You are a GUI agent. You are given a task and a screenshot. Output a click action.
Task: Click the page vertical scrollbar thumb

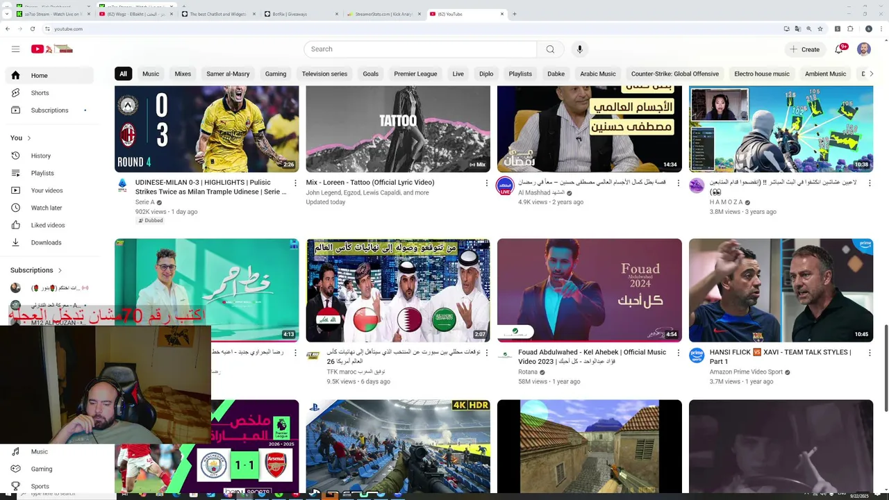[886, 368]
